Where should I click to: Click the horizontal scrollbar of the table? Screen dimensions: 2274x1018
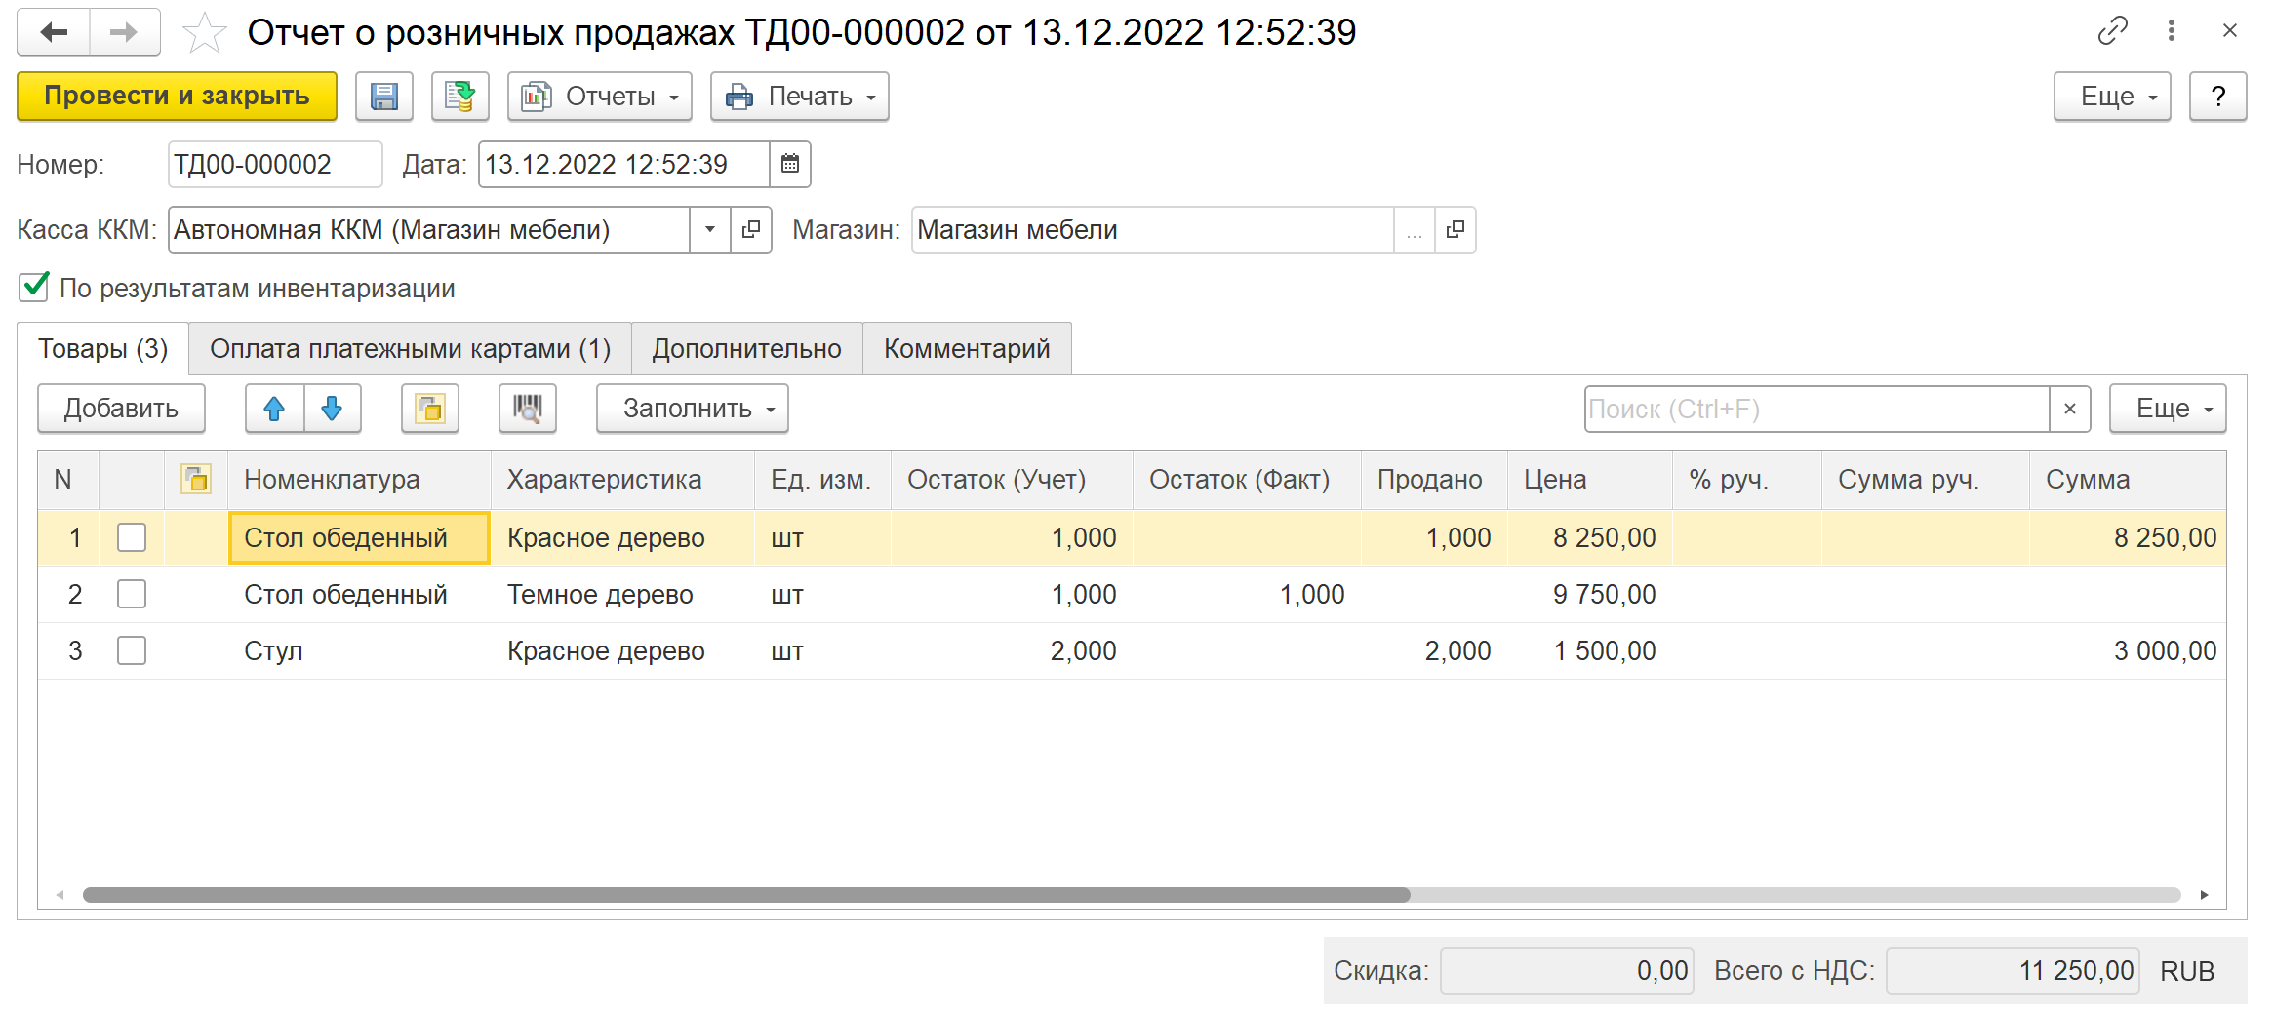coord(746,895)
